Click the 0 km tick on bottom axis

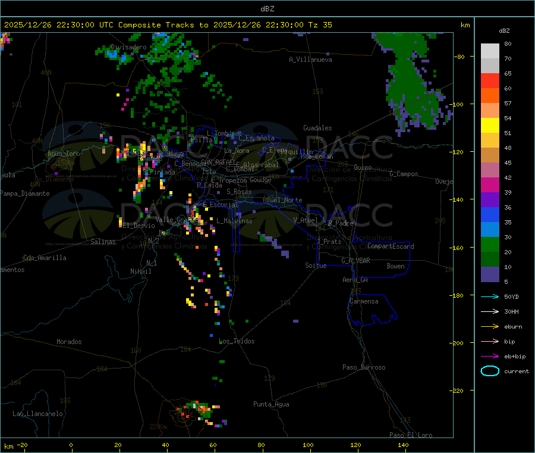point(71,445)
